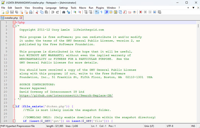This screenshot has height=128, width=200.
Task: Open the Macro menu
Action: [x=82, y=8]
